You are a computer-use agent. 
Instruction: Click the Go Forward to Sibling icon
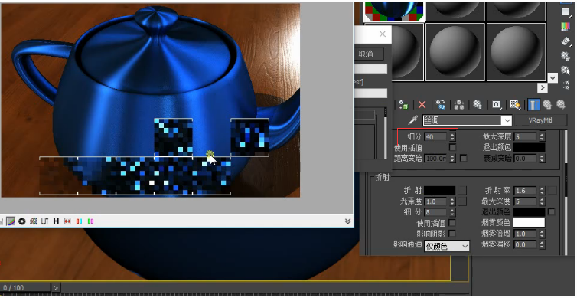click(561, 105)
